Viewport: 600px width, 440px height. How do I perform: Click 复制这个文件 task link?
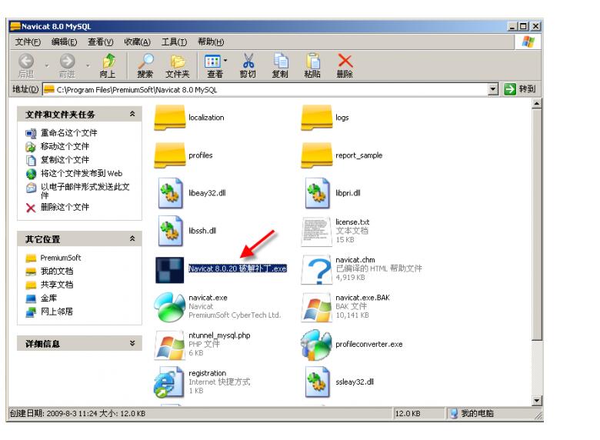pyautogui.click(x=65, y=159)
